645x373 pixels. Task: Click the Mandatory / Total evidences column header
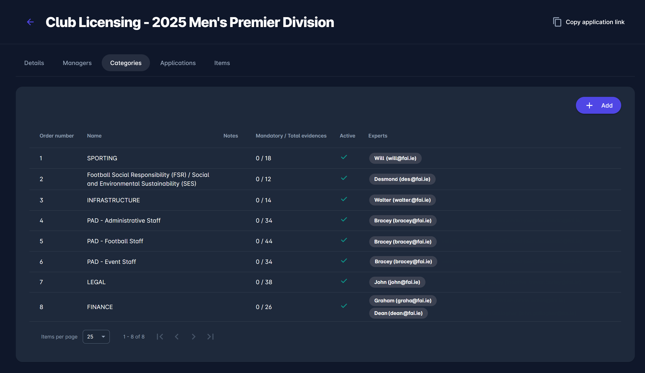pyautogui.click(x=291, y=136)
